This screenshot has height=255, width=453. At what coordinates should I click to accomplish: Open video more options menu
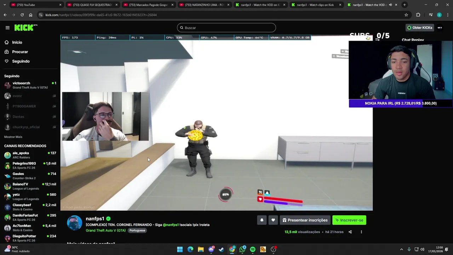click(x=361, y=232)
